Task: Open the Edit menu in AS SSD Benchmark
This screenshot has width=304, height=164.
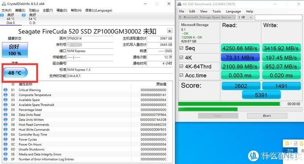Action: pyautogui.click(x=192, y=11)
